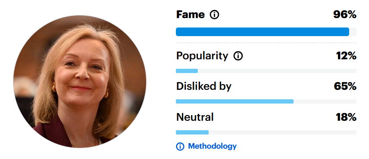Click the gray unfilled part of Neutral bar
369x159 pixels.
click(283, 132)
